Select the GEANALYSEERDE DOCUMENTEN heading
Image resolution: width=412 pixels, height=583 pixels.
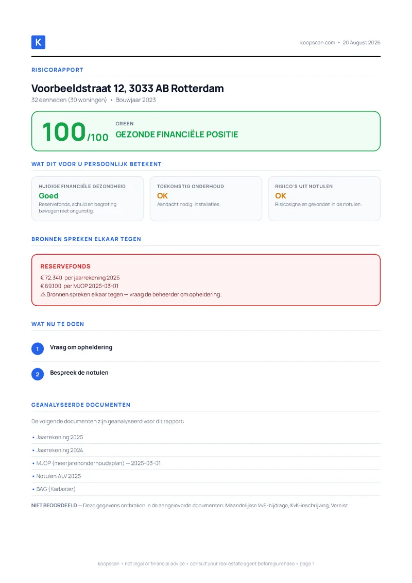pos(81,405)
